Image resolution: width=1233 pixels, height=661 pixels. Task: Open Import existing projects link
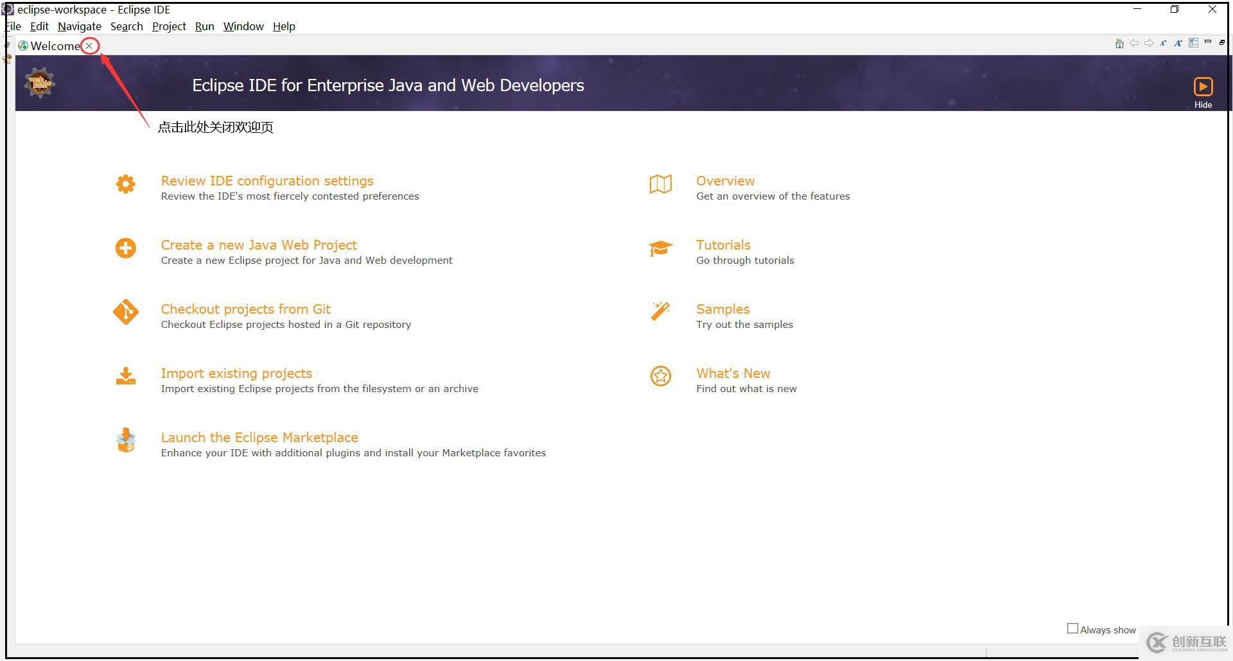[x=236, y=373]
